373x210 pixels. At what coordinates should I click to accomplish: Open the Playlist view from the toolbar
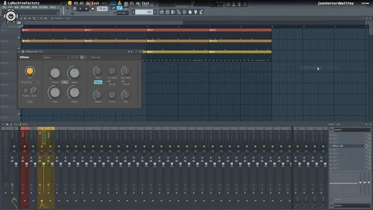(162, 12)
